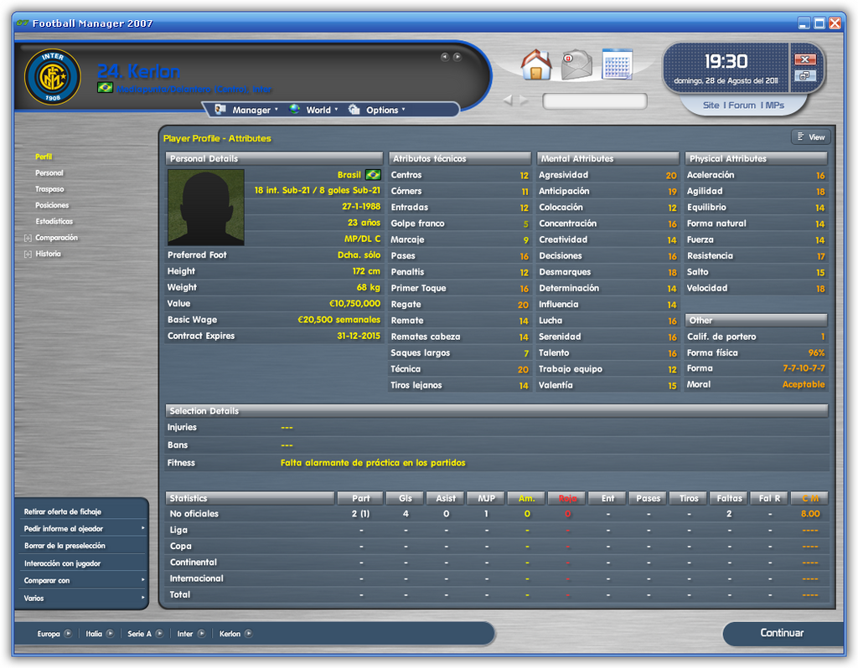Open the World dropdown menu

coord(322,110)
